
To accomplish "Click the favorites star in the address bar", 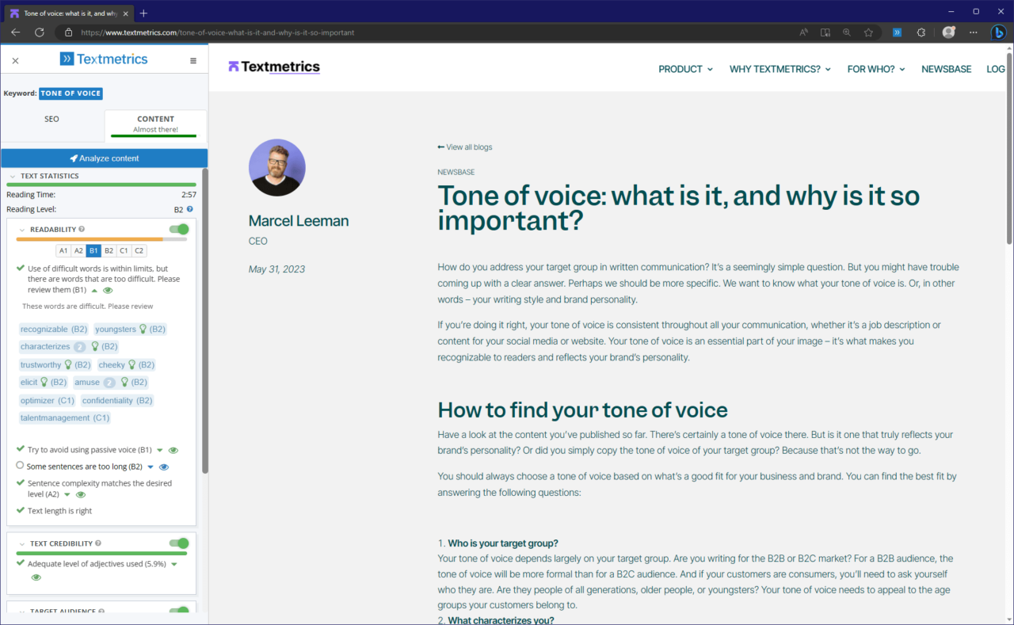I will tap(868, 32).
